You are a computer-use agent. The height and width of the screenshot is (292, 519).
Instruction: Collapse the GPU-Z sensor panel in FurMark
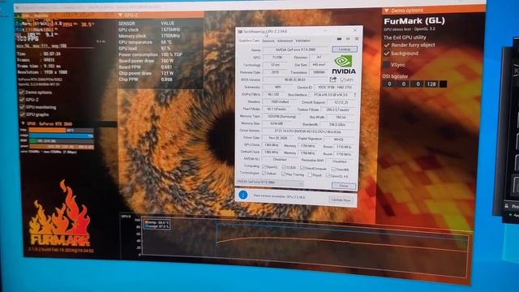(x=121, y=15)
